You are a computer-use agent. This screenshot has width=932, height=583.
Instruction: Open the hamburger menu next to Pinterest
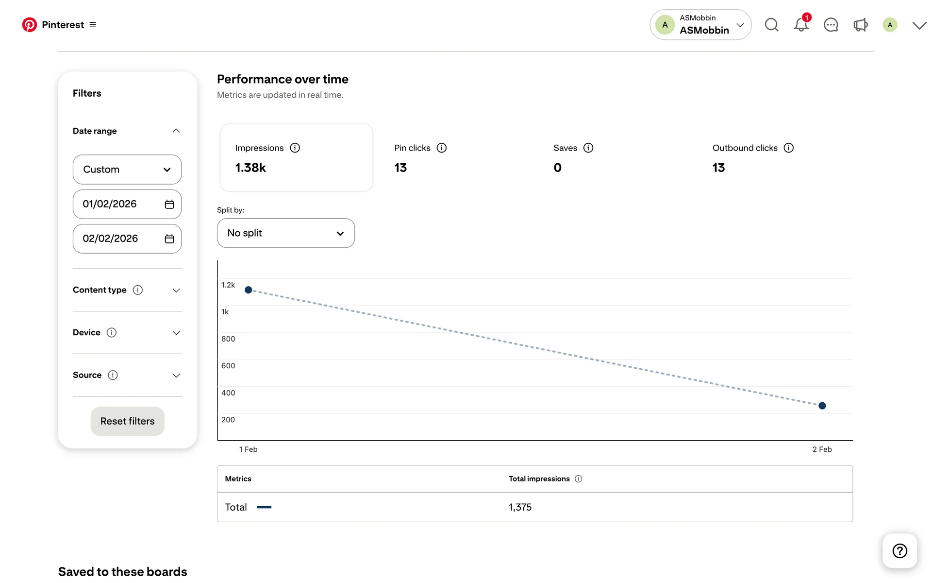[x=93, y=25]
